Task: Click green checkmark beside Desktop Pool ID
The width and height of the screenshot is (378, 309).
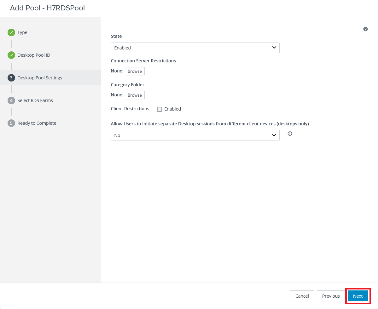Action: (11, 55)
